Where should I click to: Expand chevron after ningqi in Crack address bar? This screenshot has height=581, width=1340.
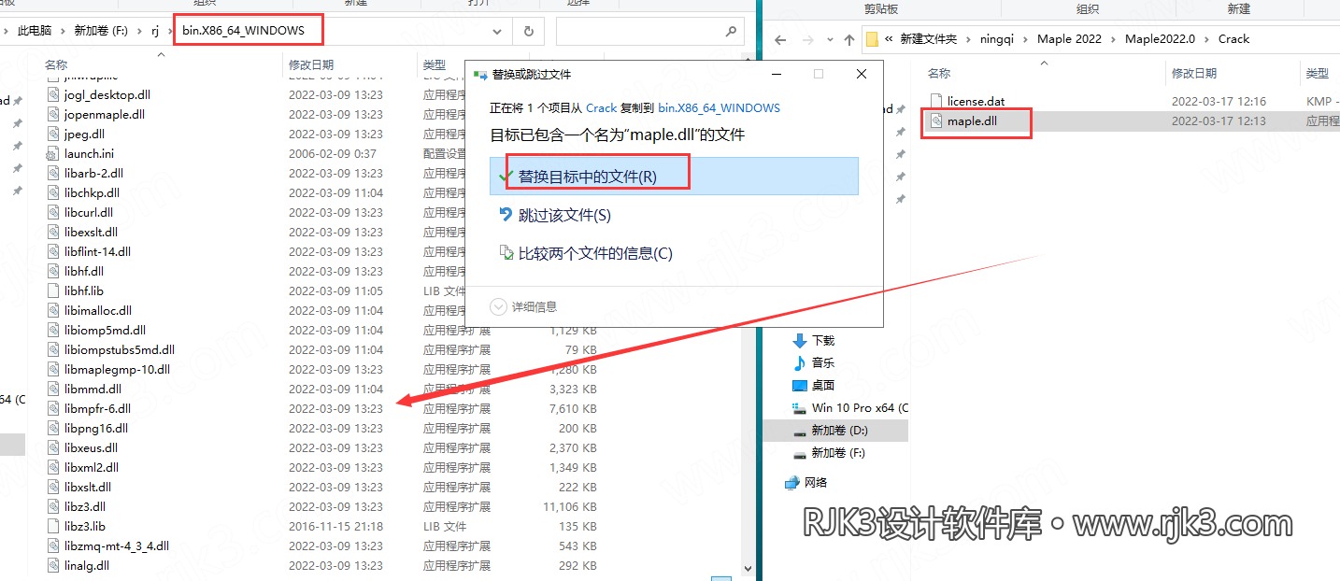1026,39
